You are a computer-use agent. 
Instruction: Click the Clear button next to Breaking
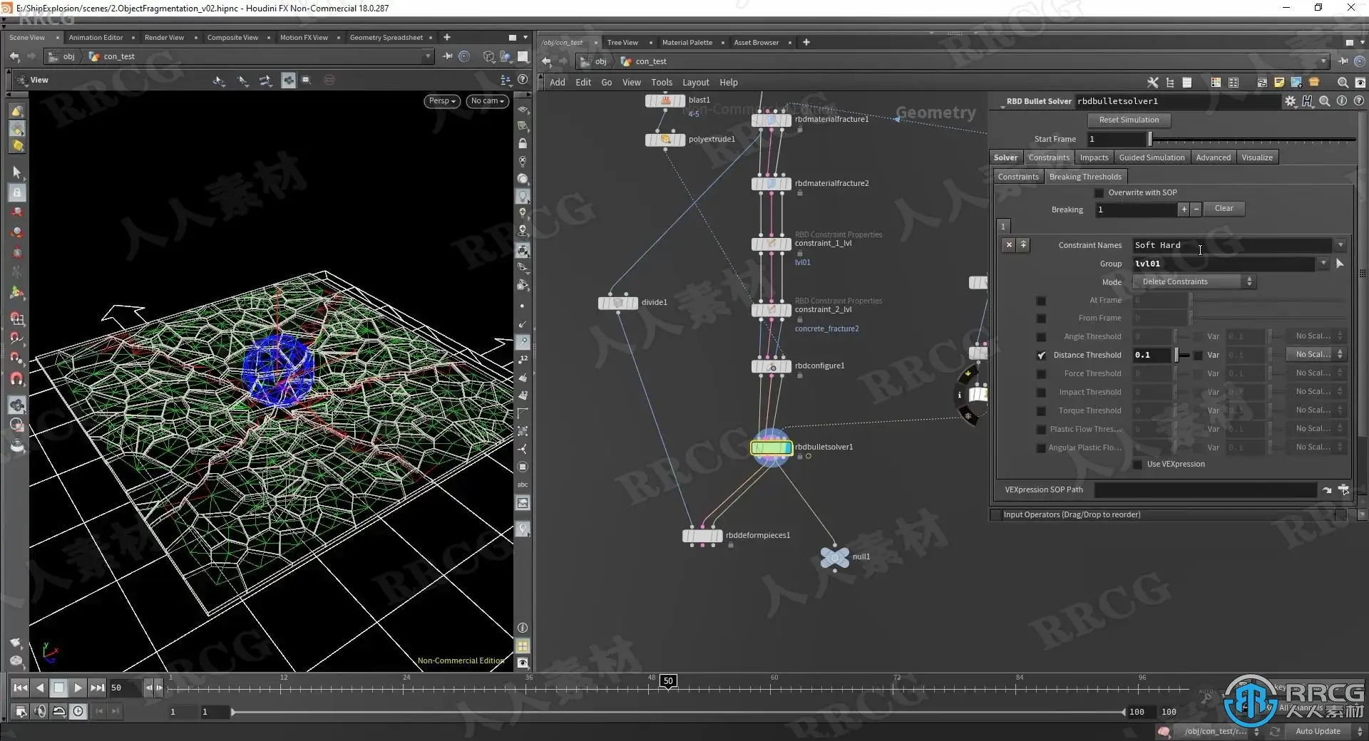tap(1224, 209)
